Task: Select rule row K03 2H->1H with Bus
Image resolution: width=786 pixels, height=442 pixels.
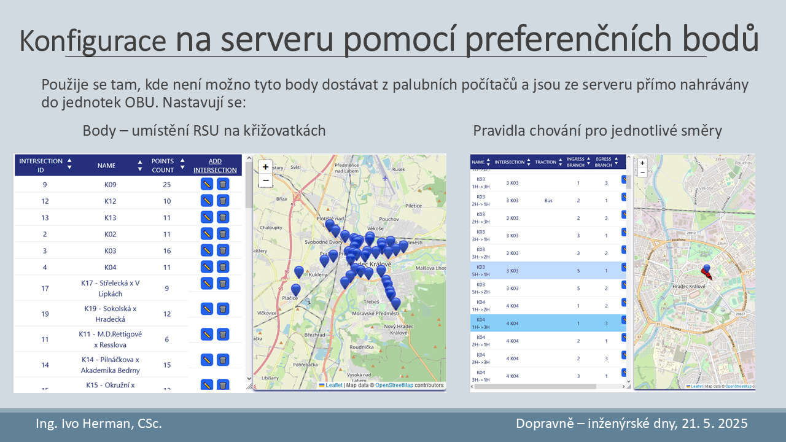Action: click(x=548, y=200)
